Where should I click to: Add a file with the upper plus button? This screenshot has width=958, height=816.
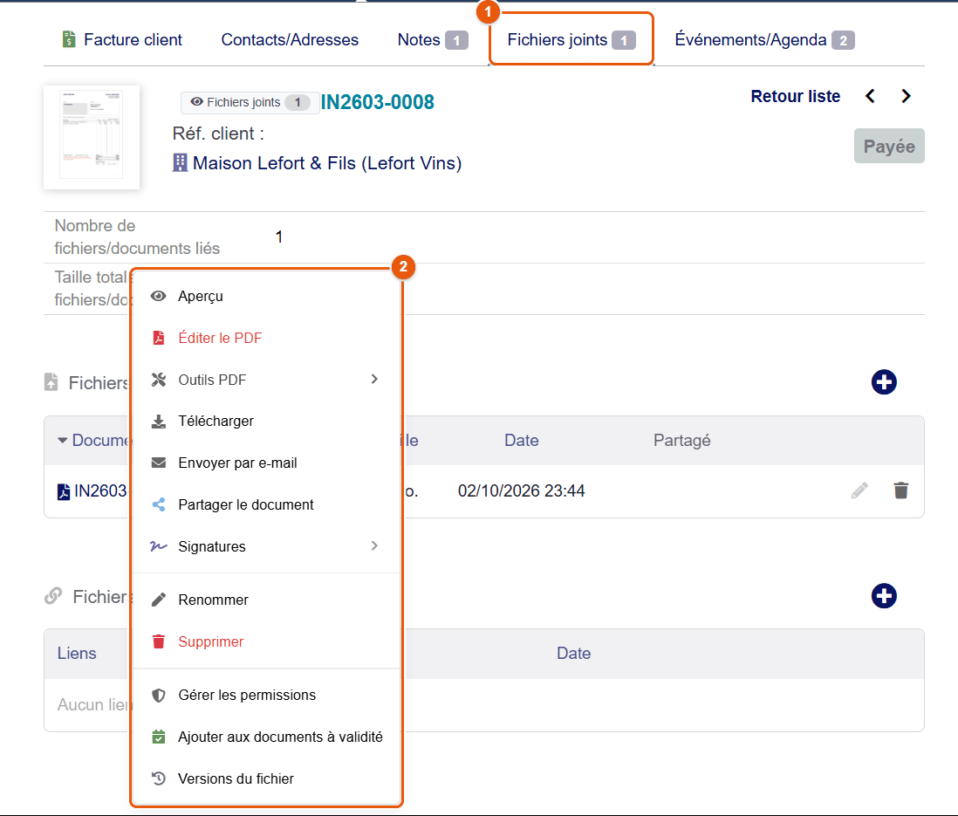coord(884,382)
